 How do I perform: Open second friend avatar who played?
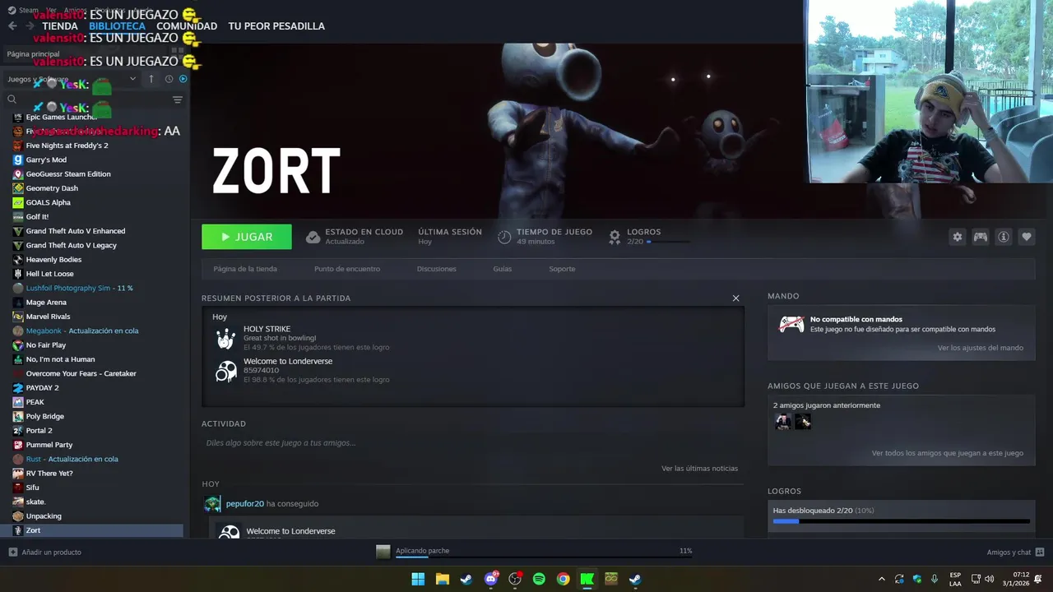coord(803,422)
